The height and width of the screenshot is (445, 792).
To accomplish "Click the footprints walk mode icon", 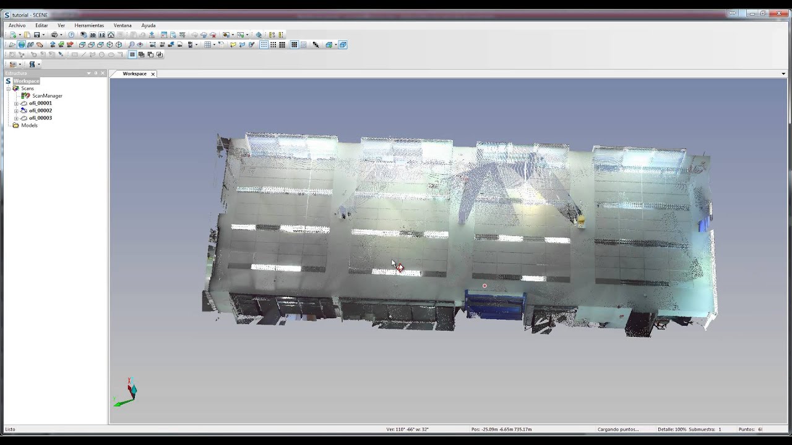I will click(30, 44).
